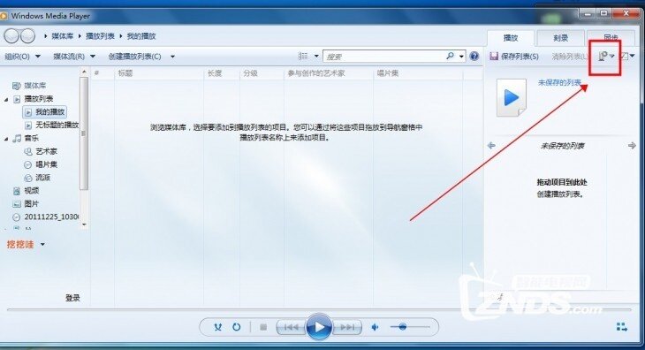
Task: Expand the 组织(O) dropdown menu
Action: click(23, 57)
